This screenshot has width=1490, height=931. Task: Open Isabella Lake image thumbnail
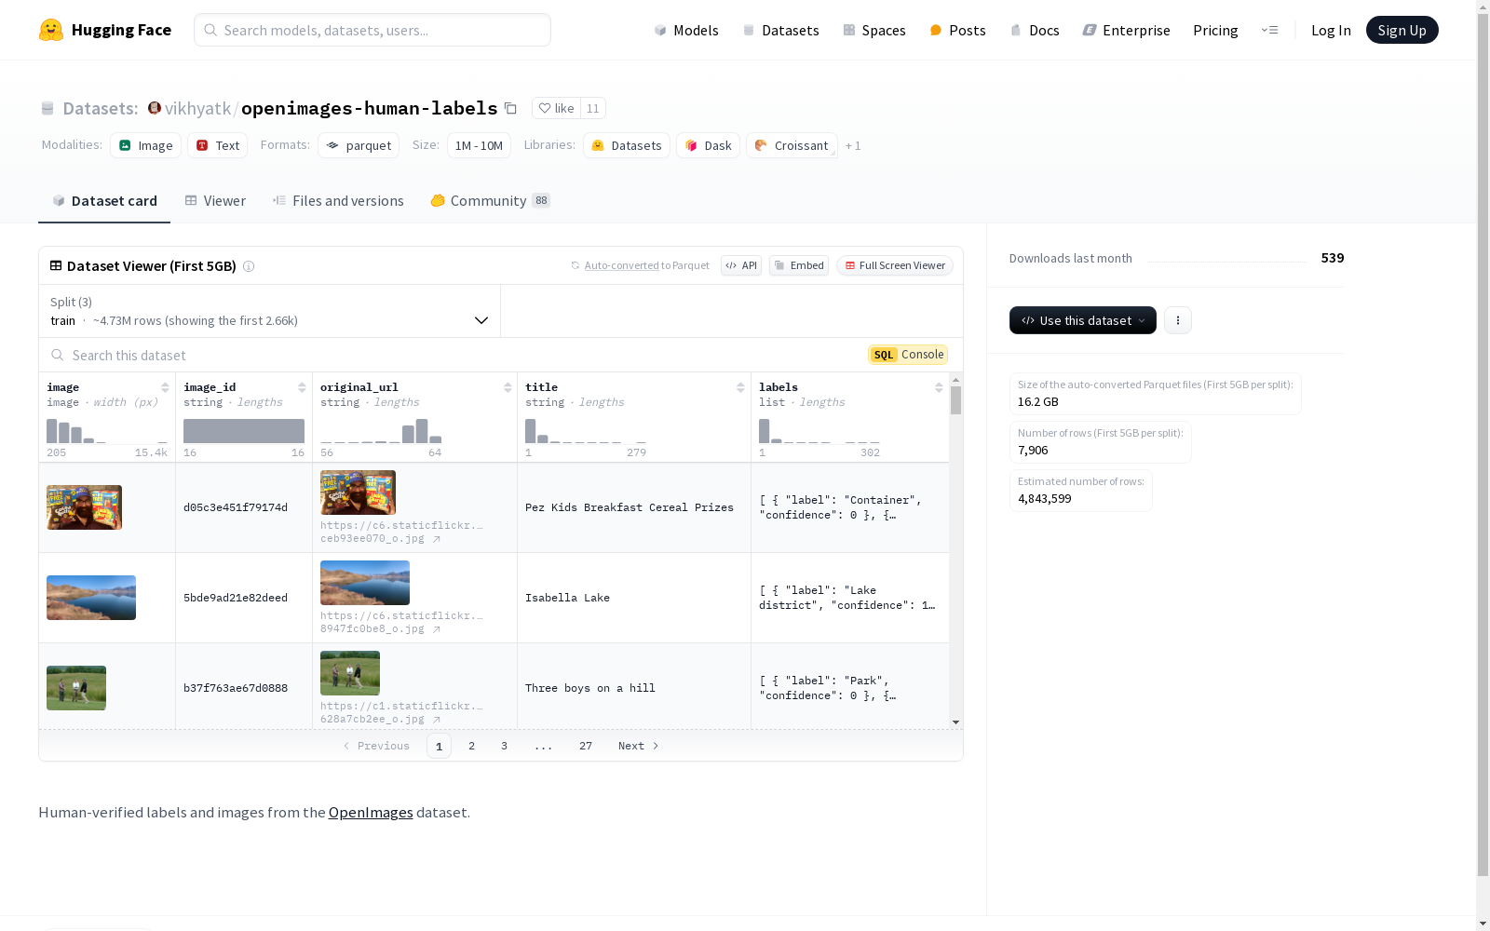[x=91, y=598]
